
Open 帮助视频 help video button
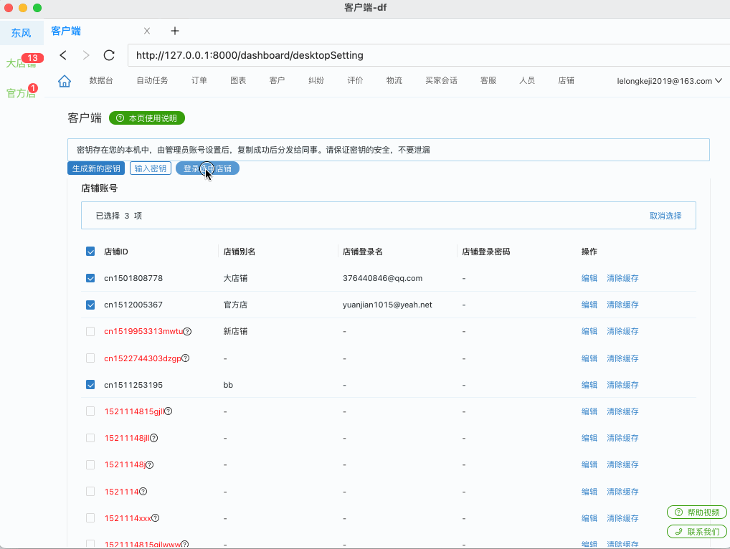click(x=696, y=512)
